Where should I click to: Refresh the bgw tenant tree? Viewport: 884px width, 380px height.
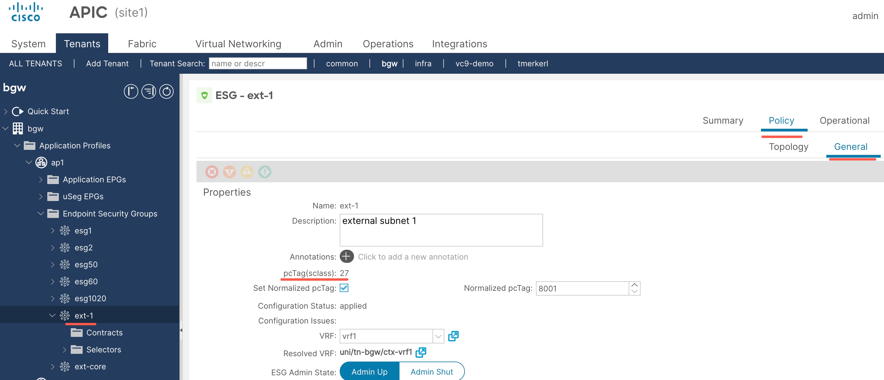click(166, 91)
